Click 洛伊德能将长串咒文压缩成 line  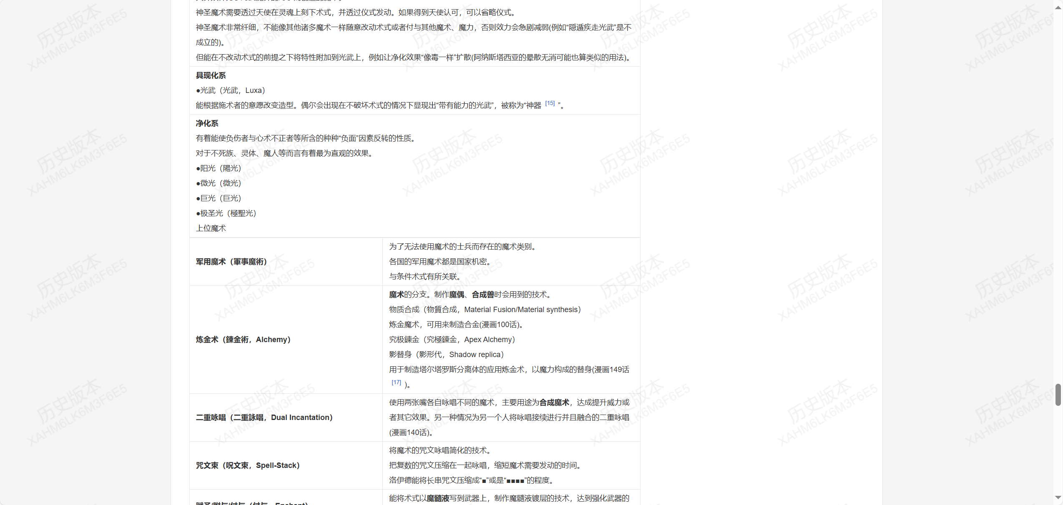coord(472,480)
